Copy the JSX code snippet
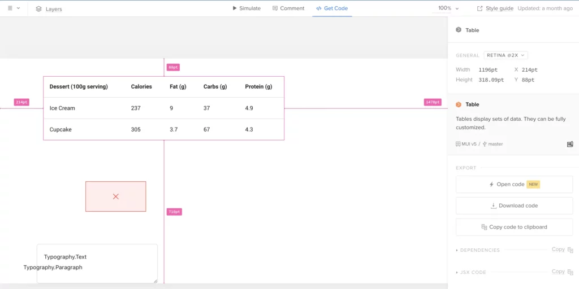The height and width of the screenshot is (289, 579). (x=562, y=272)
